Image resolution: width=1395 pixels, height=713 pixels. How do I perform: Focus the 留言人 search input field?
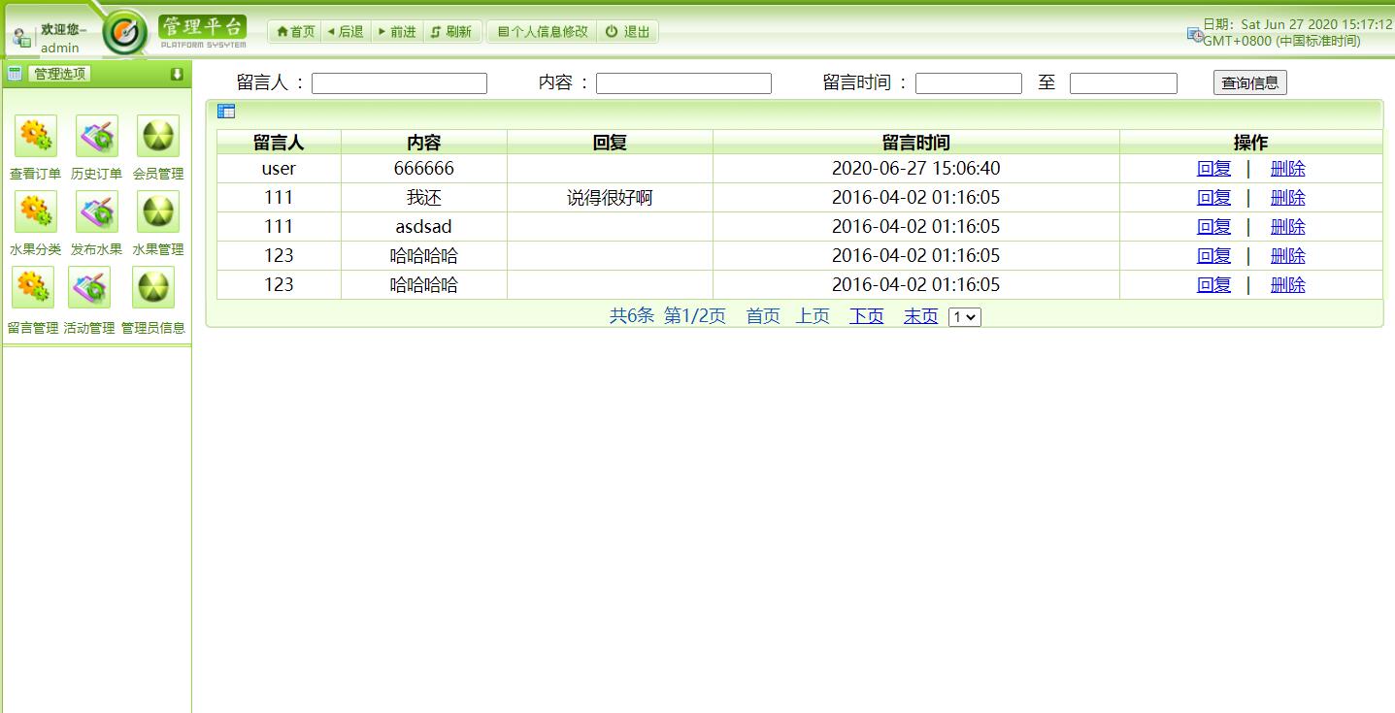coord(399,83)
